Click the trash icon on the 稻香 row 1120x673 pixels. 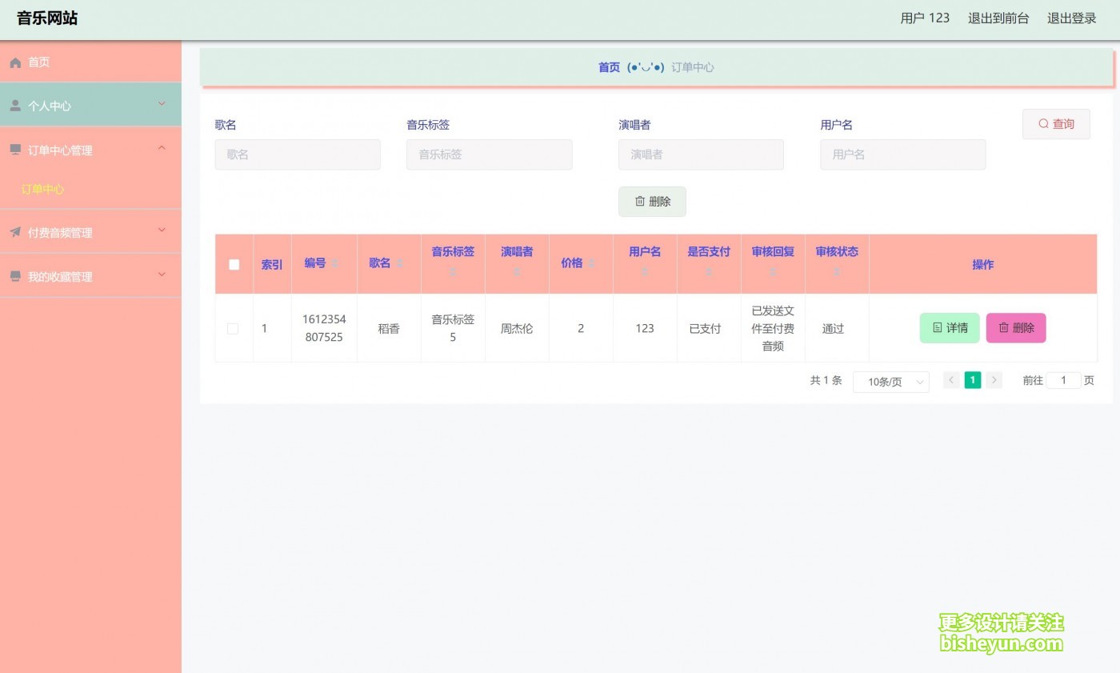pyautogui.click(x=1004, y=327)
